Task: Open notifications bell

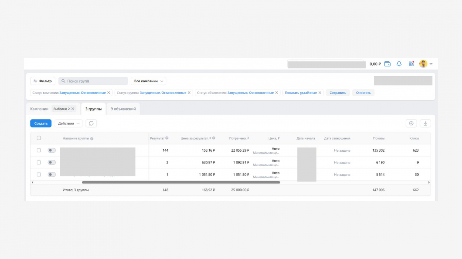Action: click(399, 64)
